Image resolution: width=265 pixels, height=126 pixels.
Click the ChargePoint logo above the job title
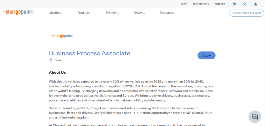click(62, 36)
